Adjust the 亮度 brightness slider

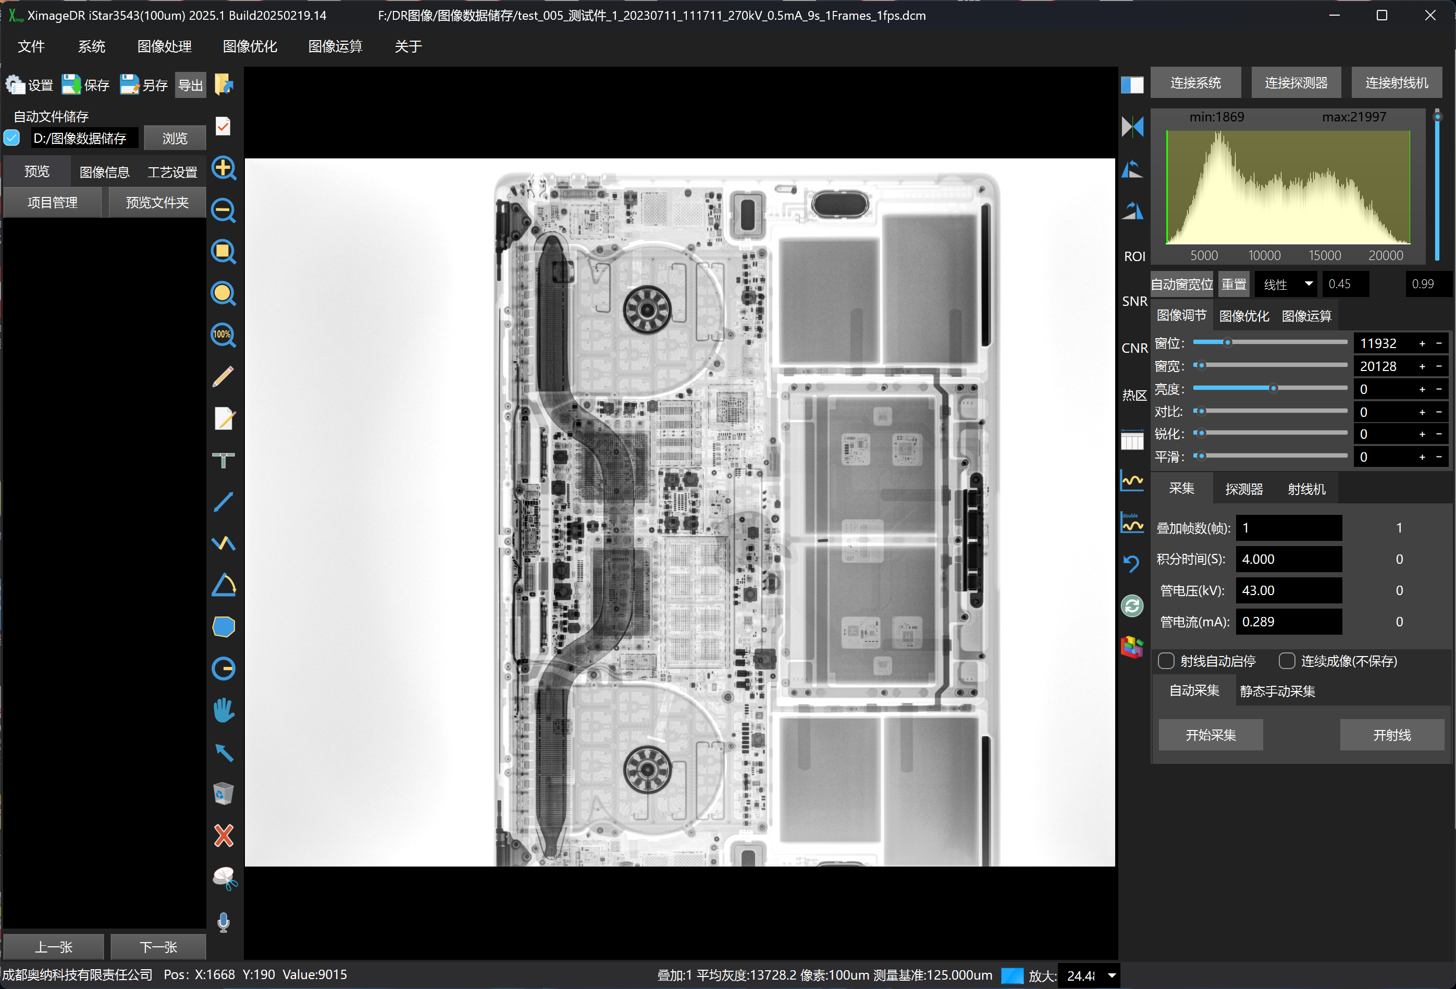click(x=1273, y=388)
